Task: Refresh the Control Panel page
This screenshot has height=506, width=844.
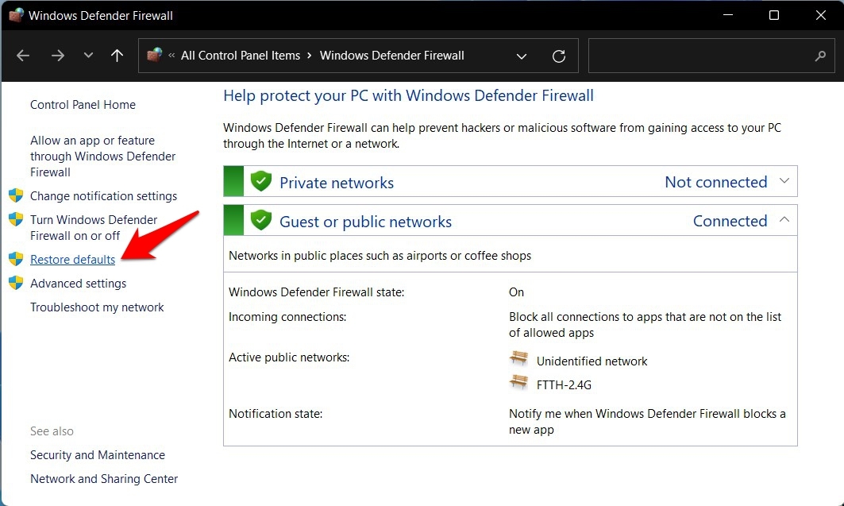Action: point(559,56)
